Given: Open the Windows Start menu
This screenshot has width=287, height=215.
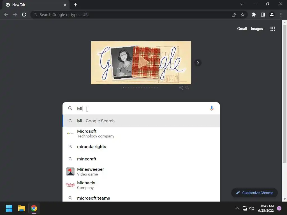Looking at the screenshot, I should pyautogui.click(x=9, y=208).
